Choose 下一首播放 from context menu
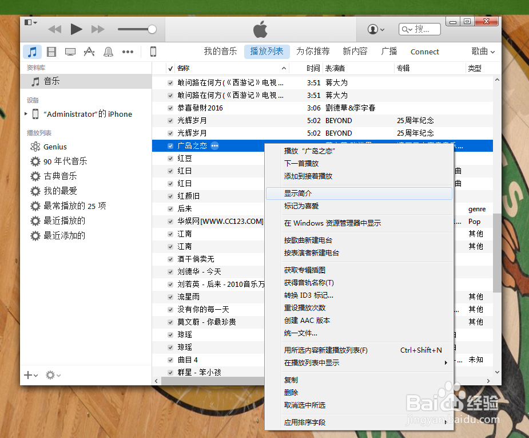Screen dimensions: 529x438 pos(359,163)
